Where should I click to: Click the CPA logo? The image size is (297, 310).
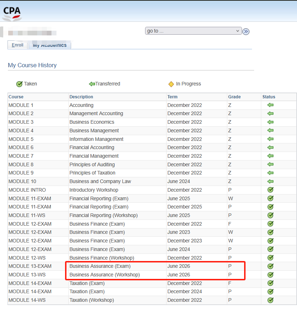(12, 14)
